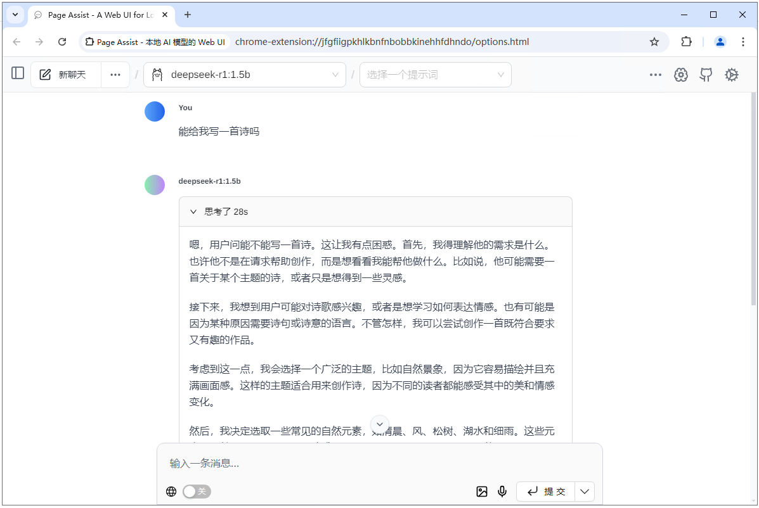This screenshot has width=759, height=508.
Task: Open the gear settings icon
Action: (731, 75)
